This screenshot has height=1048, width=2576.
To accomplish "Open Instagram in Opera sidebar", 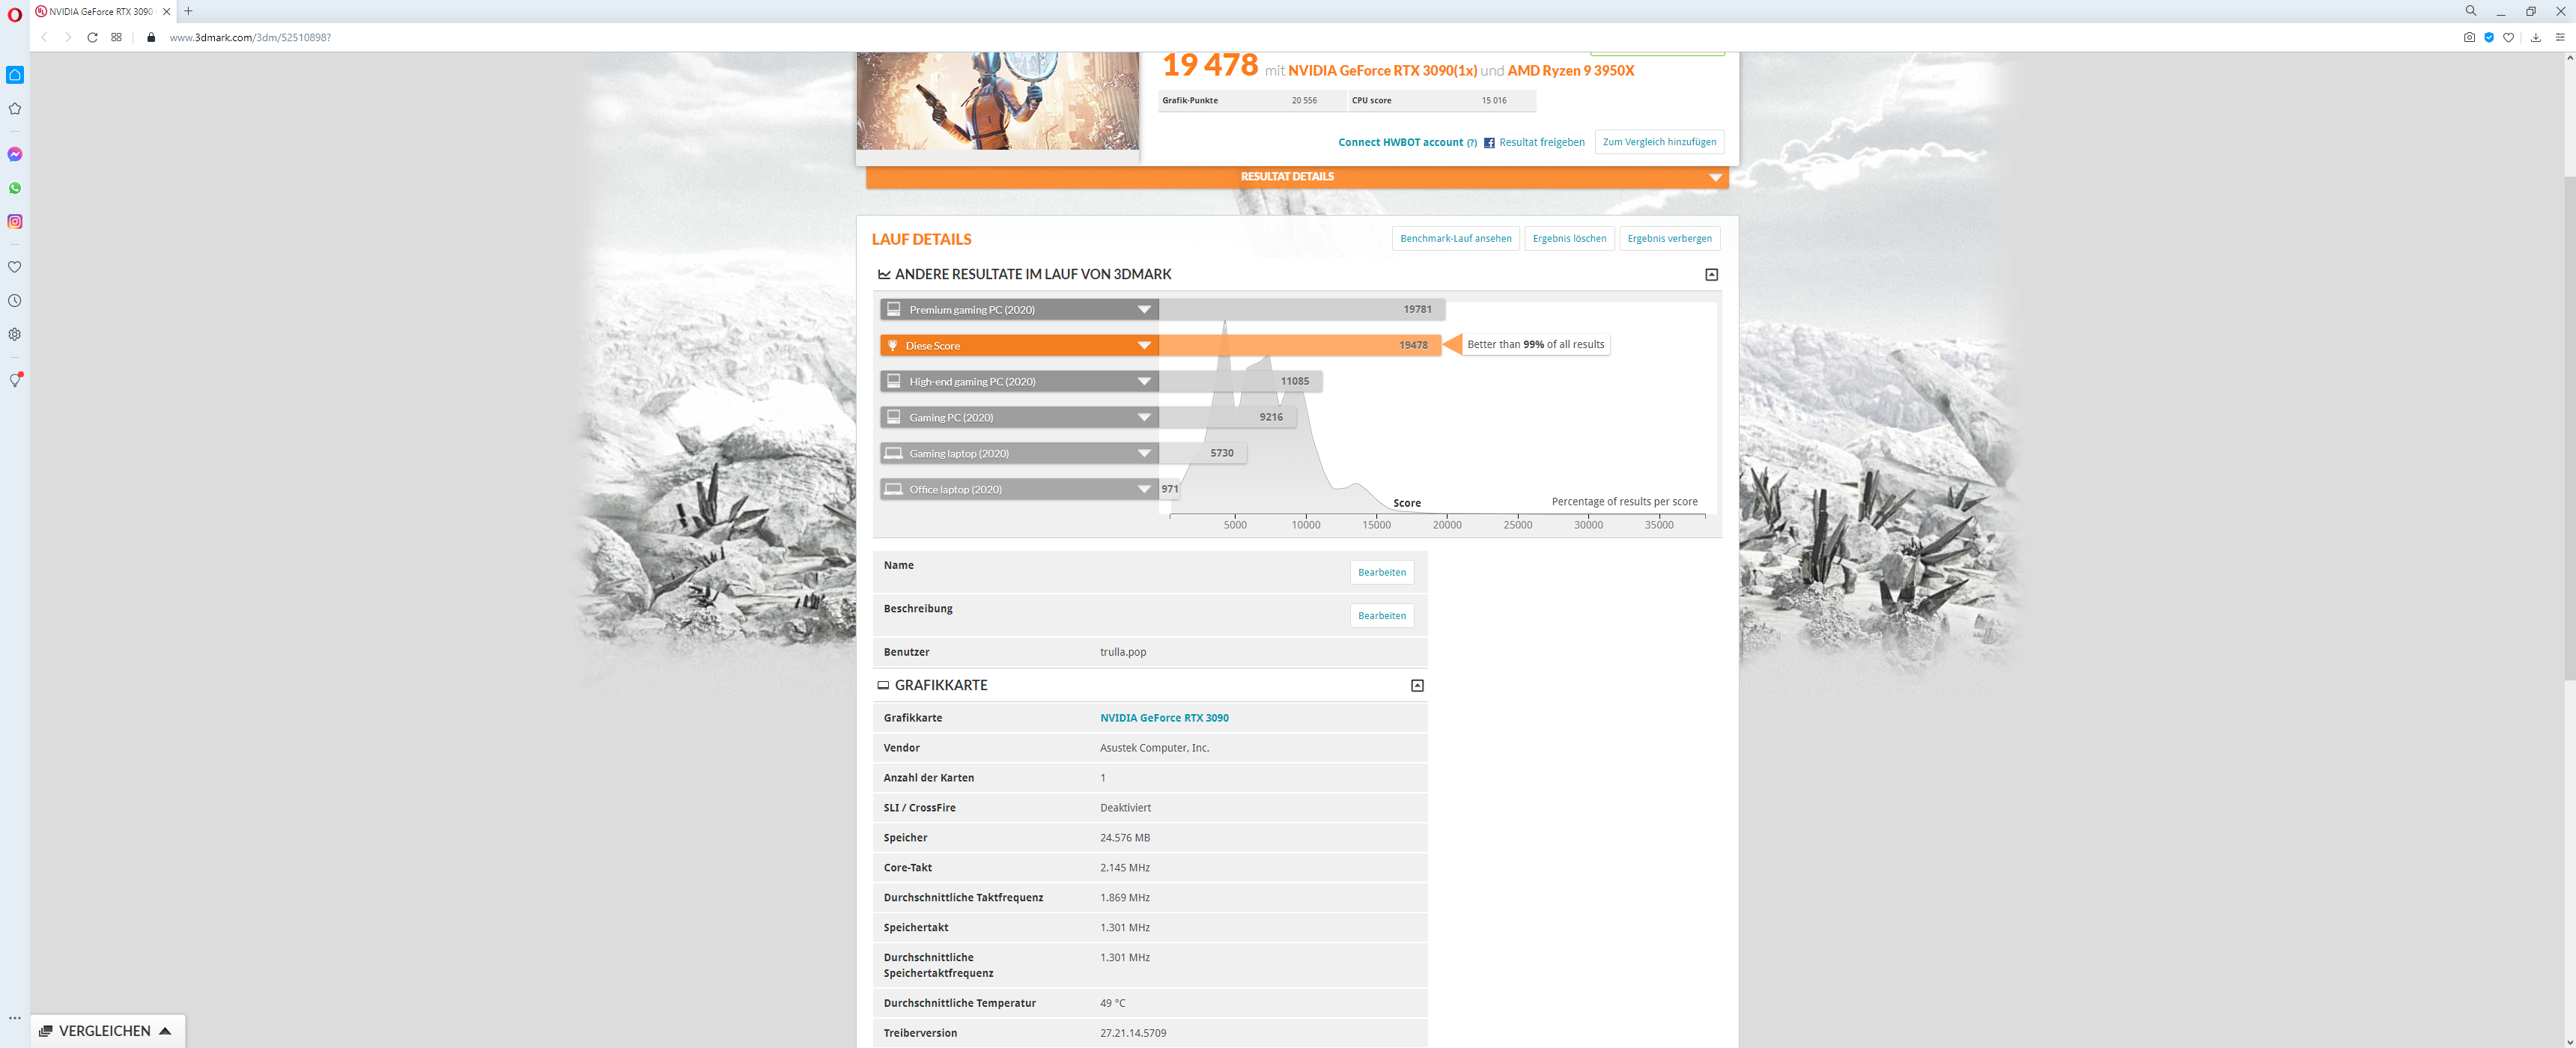I will point(15,222).
